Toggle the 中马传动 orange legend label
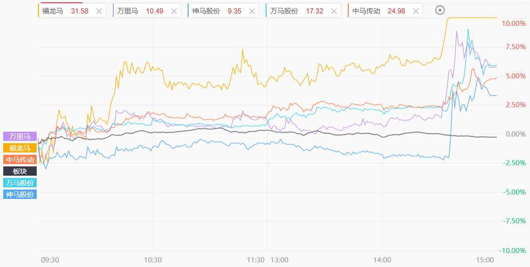 click(x=20, y=159)
